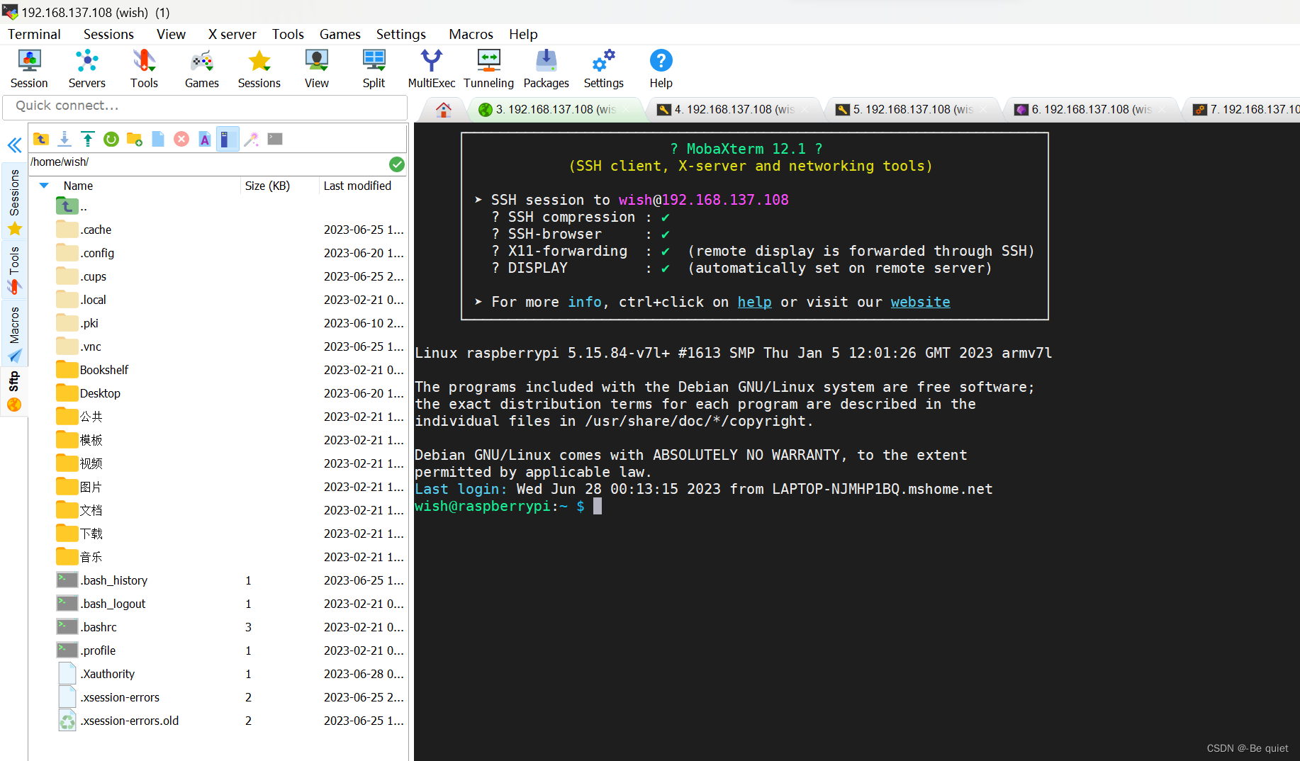Refresh the current SFTP folder listing
Viewport: 1300px width, 761px height.
111,138
